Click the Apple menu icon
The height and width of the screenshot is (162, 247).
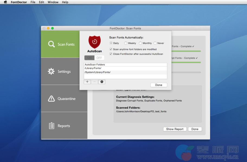point(5,2)
